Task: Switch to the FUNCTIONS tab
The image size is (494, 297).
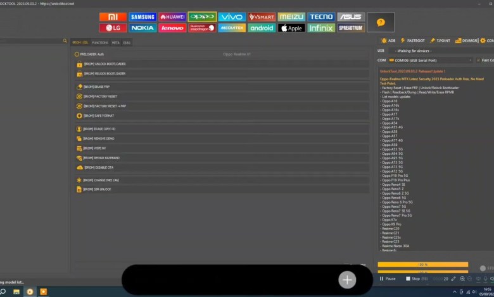Action: (100, 42)
